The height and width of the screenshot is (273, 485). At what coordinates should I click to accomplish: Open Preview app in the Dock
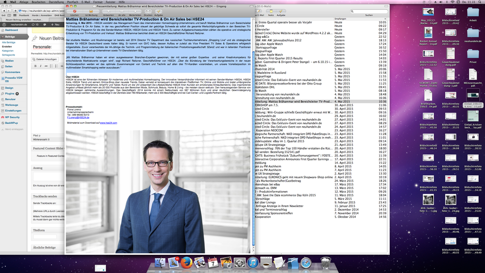coord(200,263)
